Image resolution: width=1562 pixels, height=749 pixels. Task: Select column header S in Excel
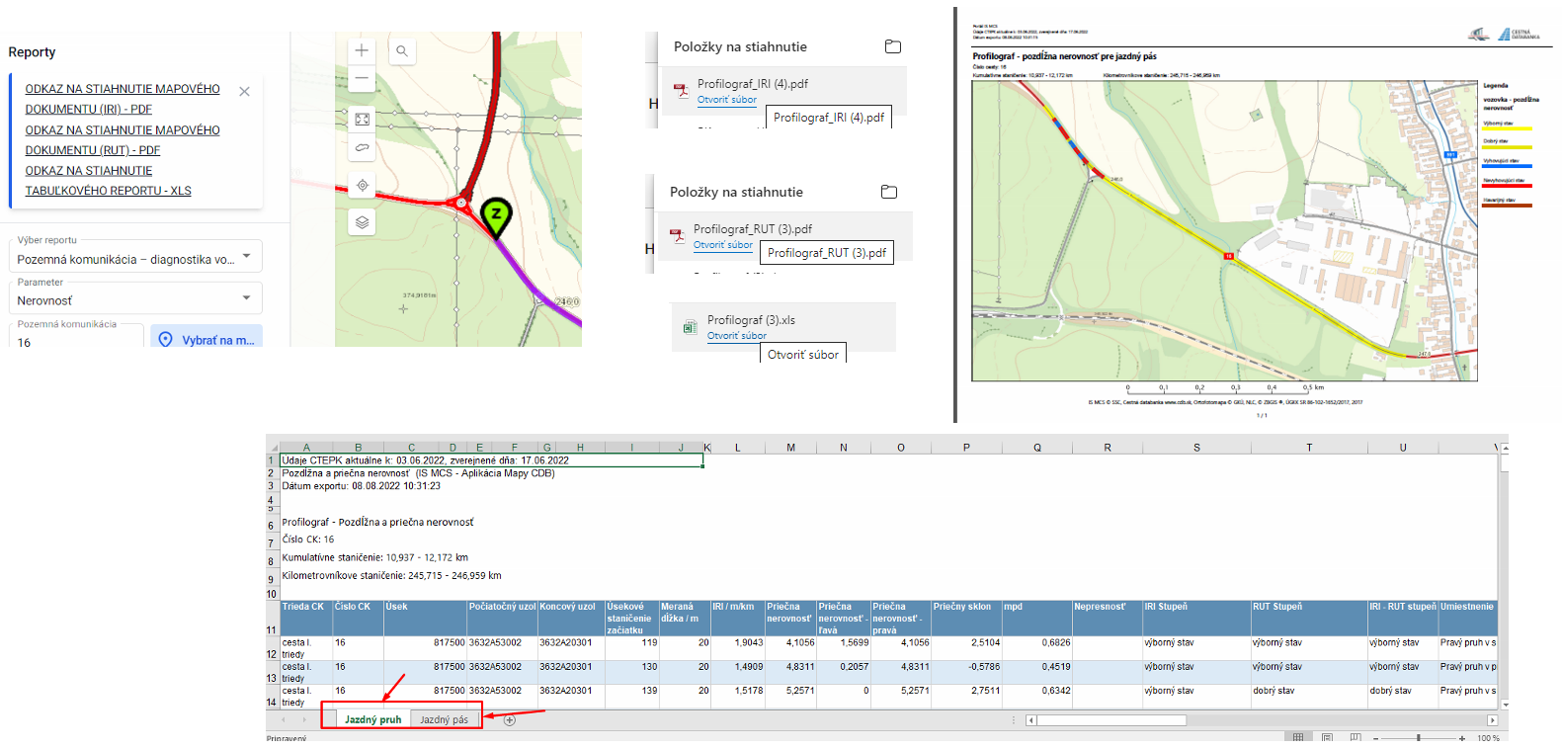coord(1196,448)
